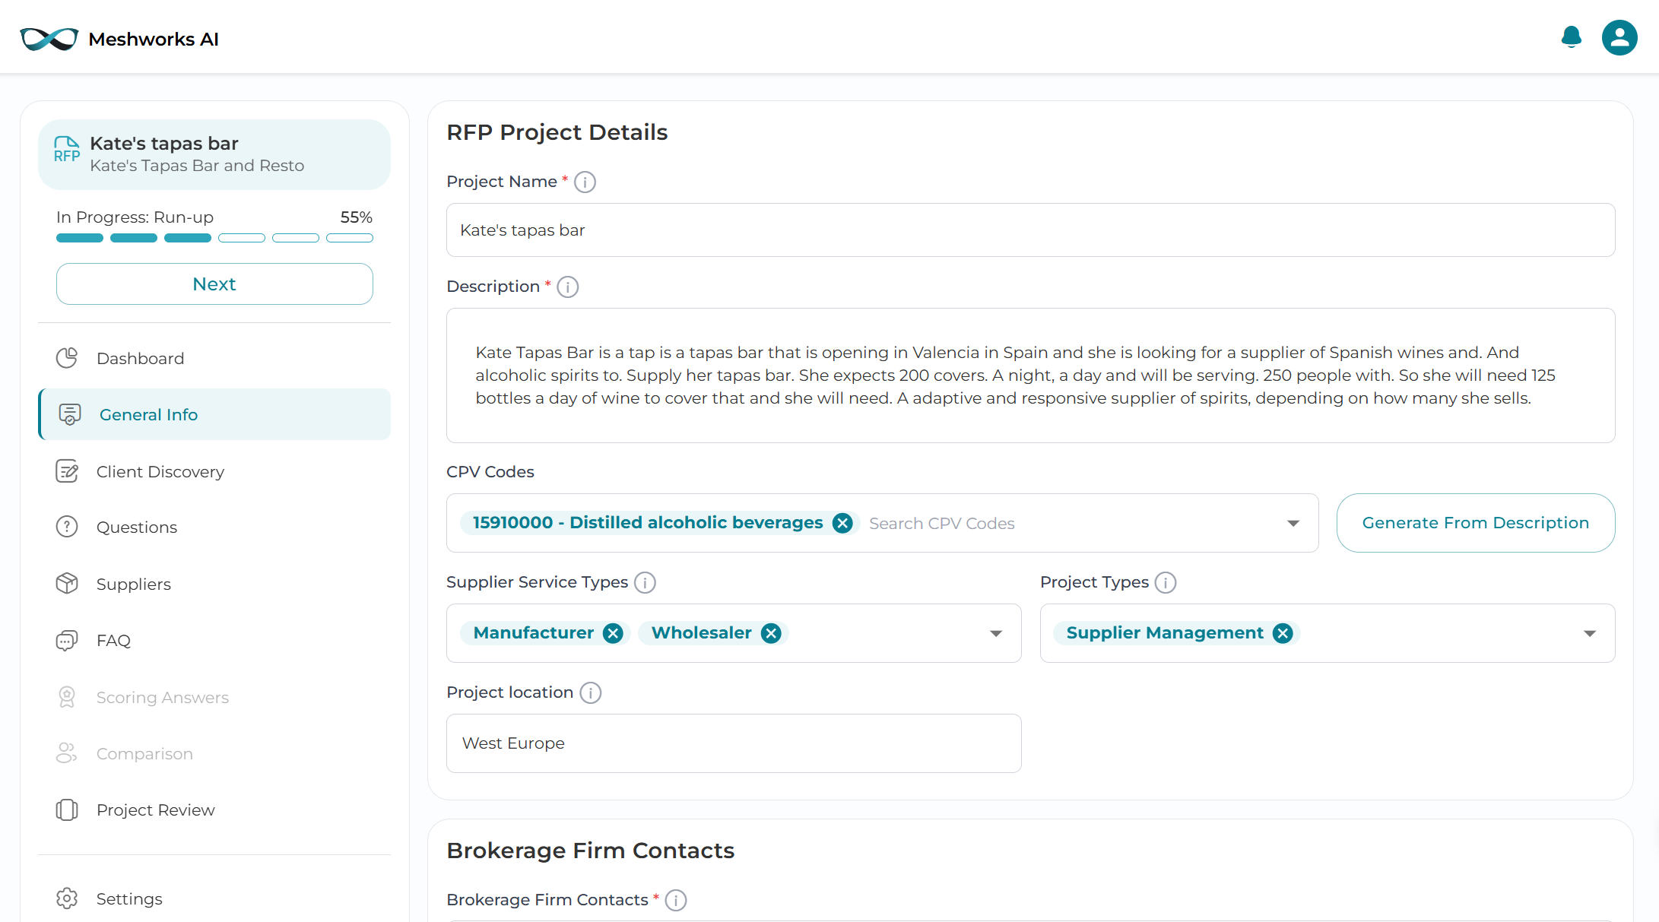Viewport: 1659px width, 922px height.
Task: Open Project Review
Action: click(156, 810)
